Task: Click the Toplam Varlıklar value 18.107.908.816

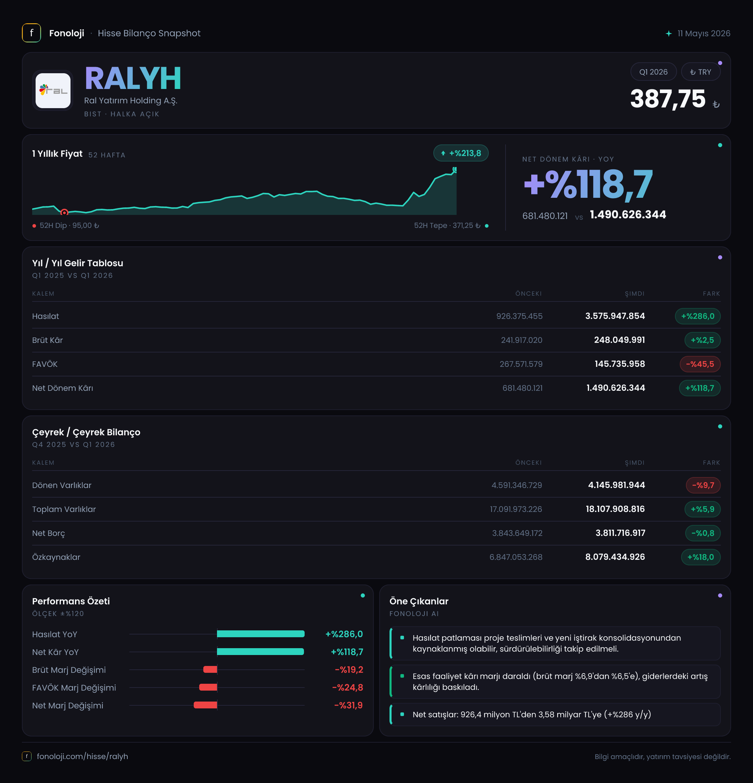Action: tap(615, 509)
